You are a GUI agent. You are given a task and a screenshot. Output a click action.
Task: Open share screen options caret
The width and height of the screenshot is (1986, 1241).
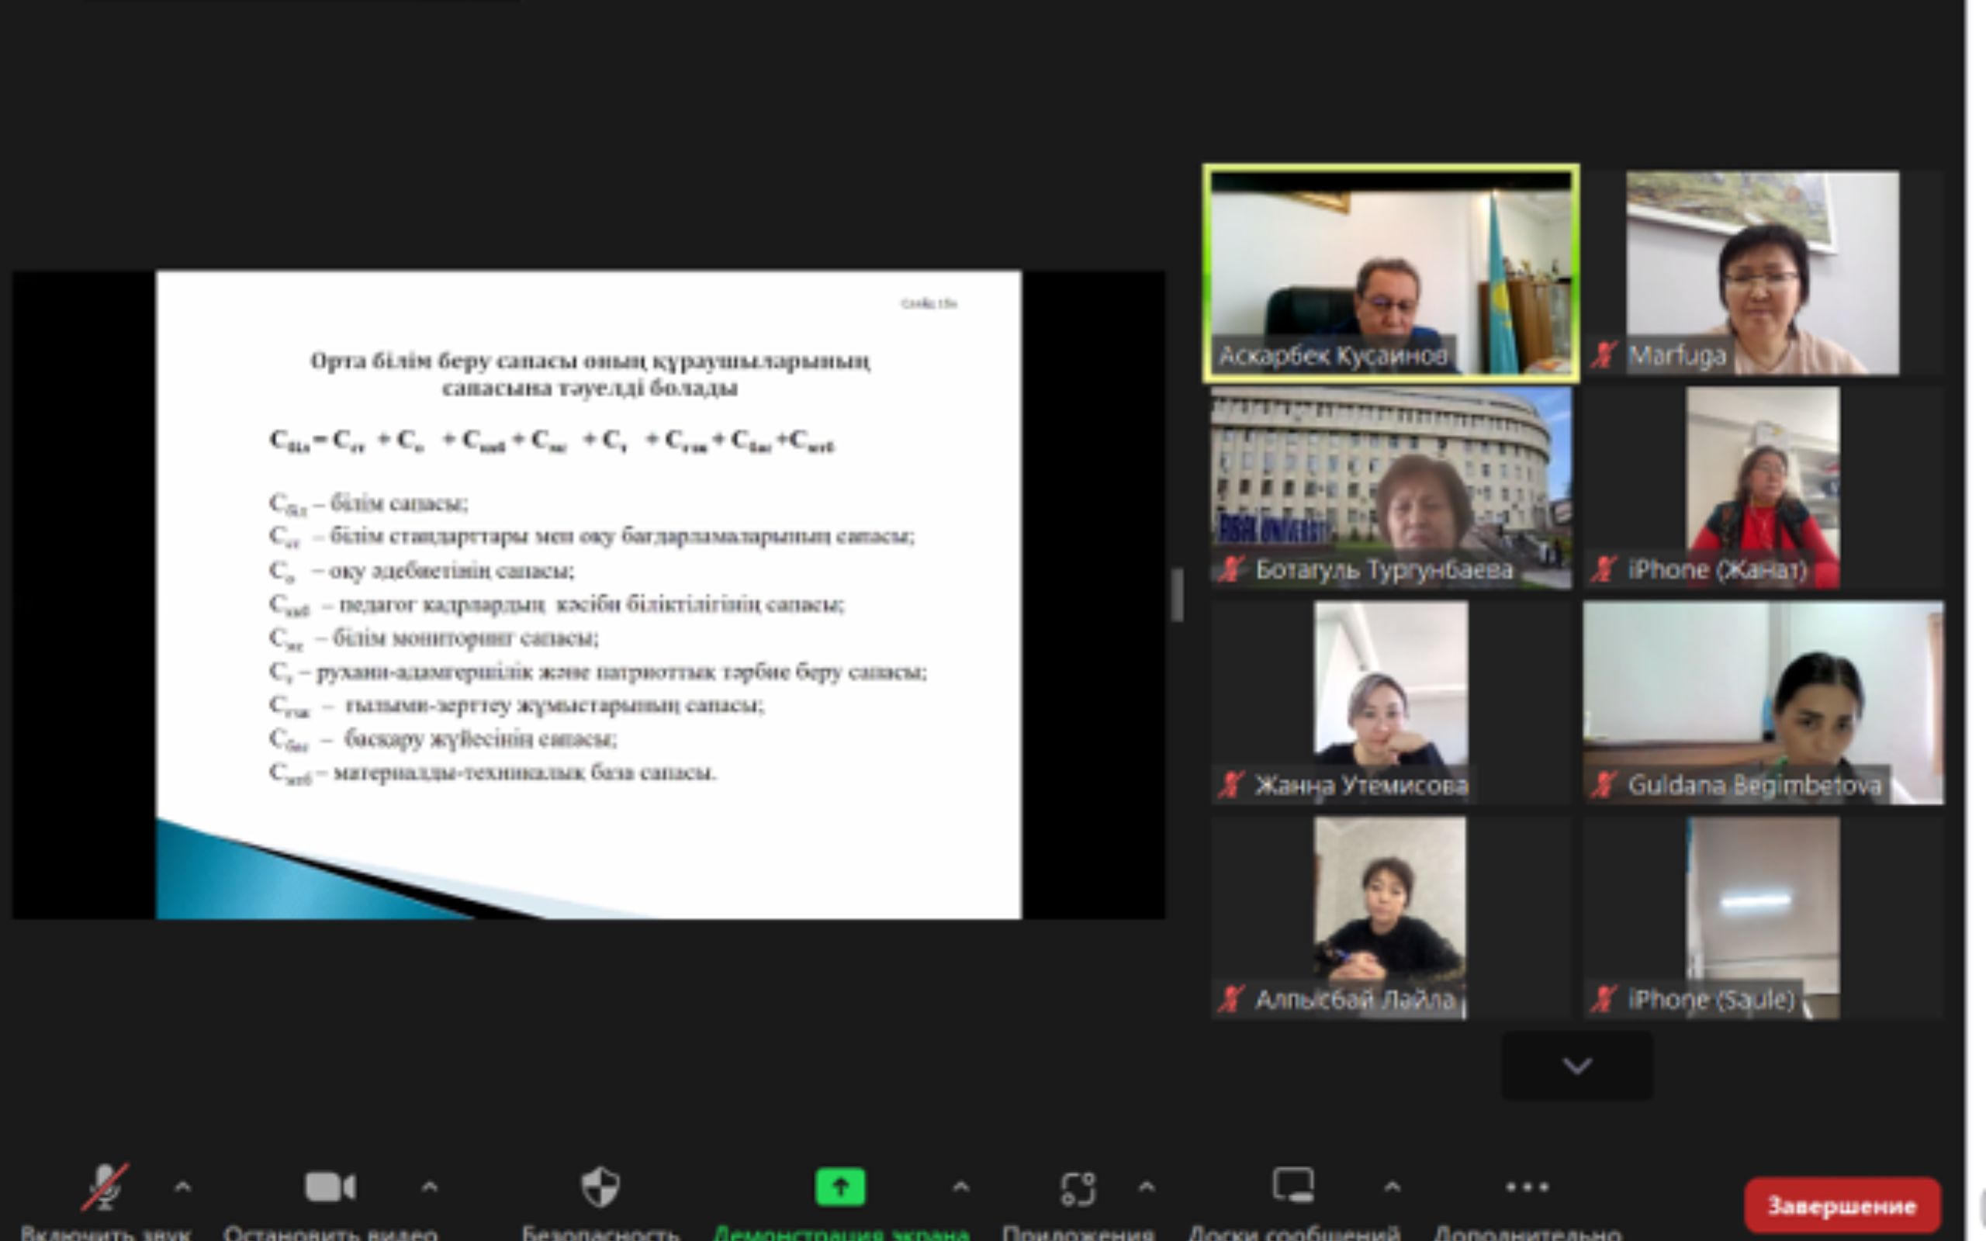(960, 1187)
